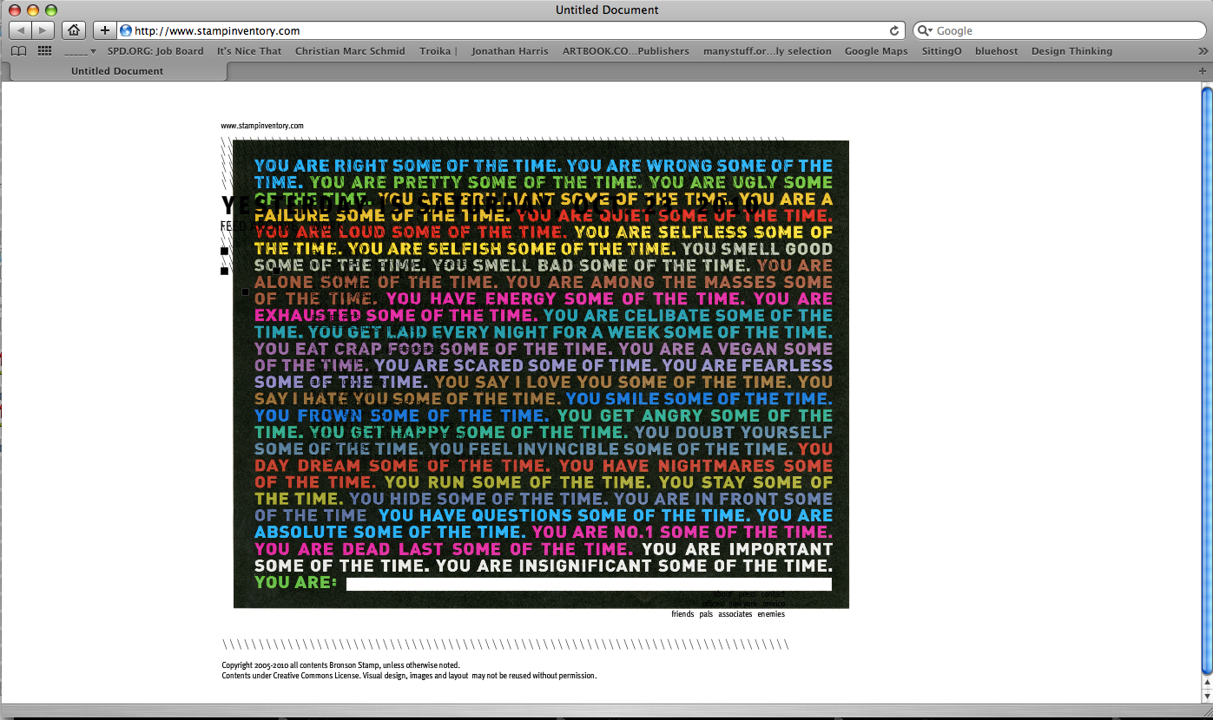Open the manystuff.or...ly selection bookmark
This screenshot has width=1213, height=720.
[x=768, y=51]
